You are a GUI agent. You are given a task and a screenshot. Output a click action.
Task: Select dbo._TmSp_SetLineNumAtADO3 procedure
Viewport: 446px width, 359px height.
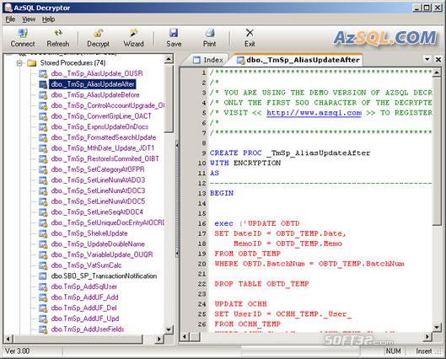[x=98, y=180]
